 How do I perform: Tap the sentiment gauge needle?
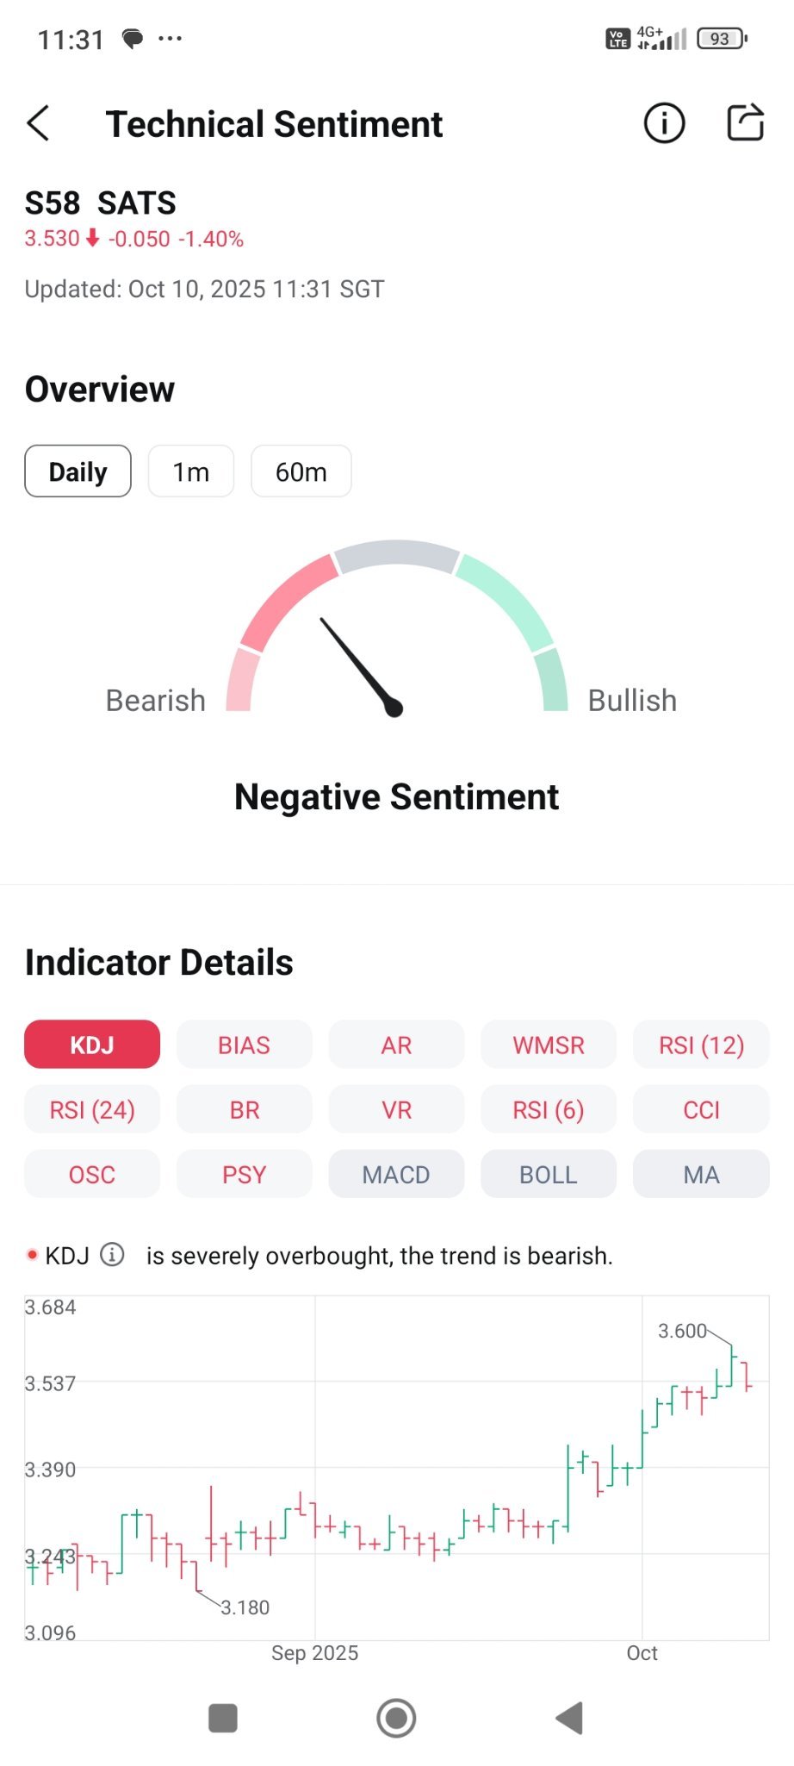click(360, 665)
